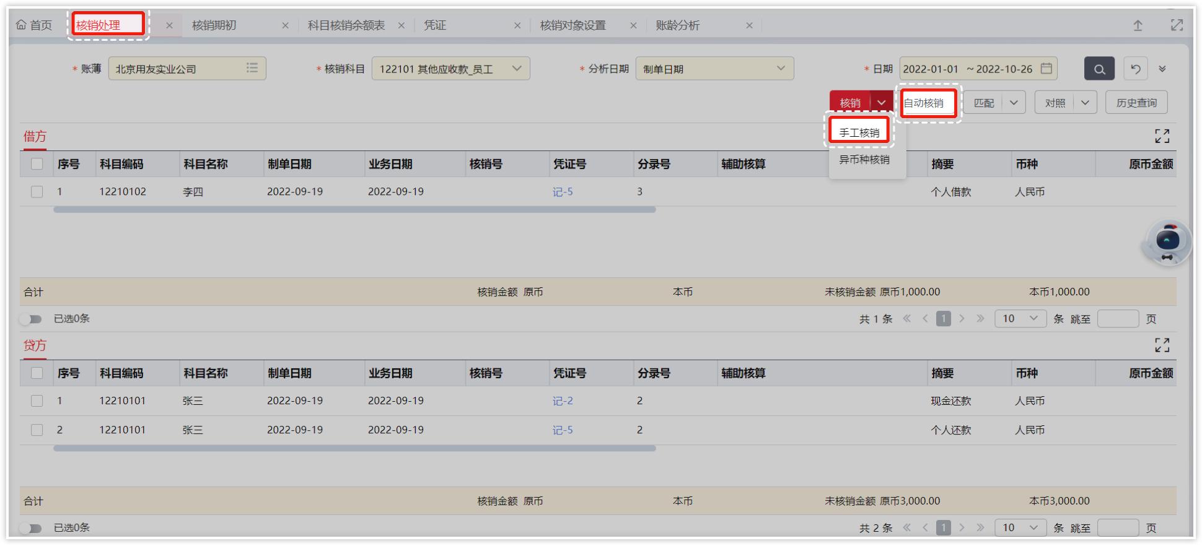
Task: Change 贷方 page size dropdown of 10
Action: click(1020, 528)
